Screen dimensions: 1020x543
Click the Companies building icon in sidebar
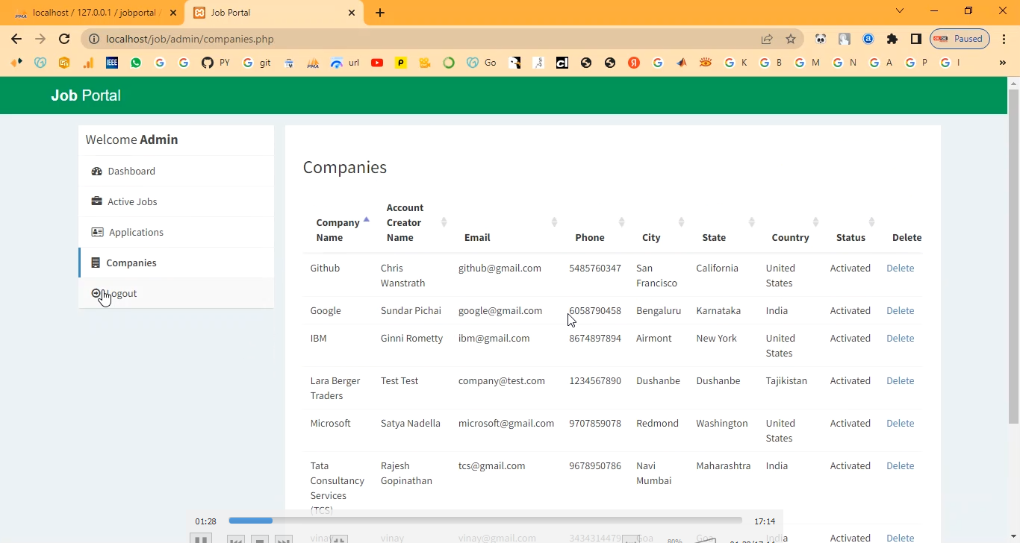[96, 263]
